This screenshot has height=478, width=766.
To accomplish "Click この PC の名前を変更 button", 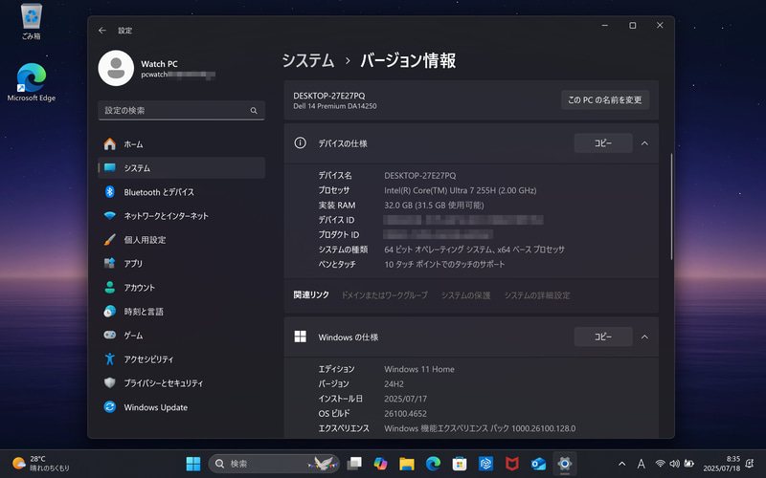I will [x=605, y=100].
